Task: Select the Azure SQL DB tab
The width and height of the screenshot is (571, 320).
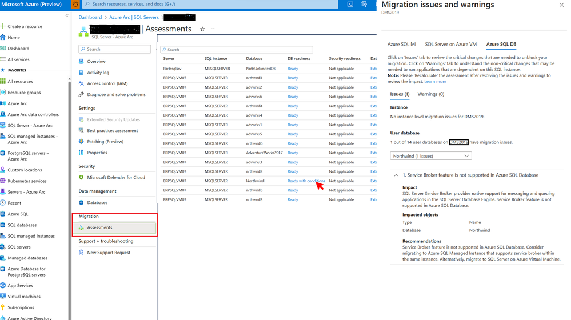Action: point(501,44)
